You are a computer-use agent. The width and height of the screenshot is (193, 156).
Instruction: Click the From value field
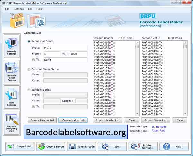tap(52, 54)
